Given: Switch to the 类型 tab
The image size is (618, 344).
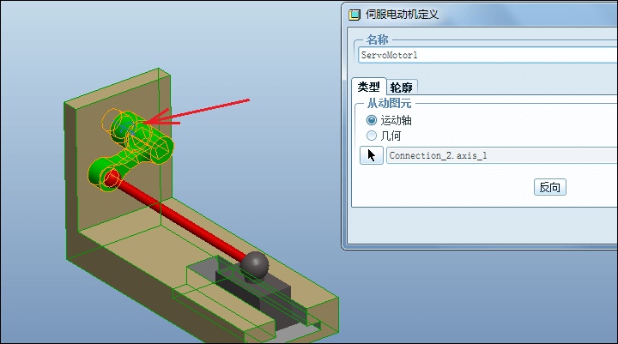Looking at the screenshot, I should click(x=368, y=87).
